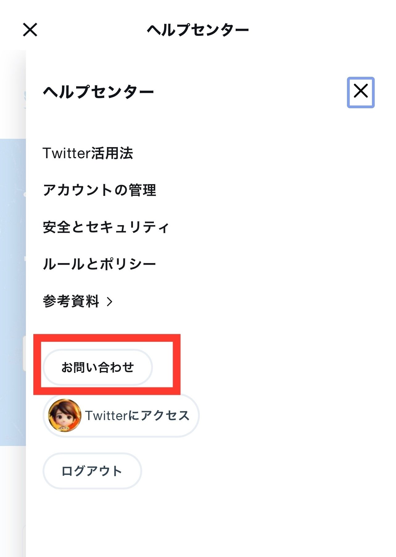Click the ヘルプセンター heading inside the menu panel
396x557 pixels.
(x=98, y=92)
